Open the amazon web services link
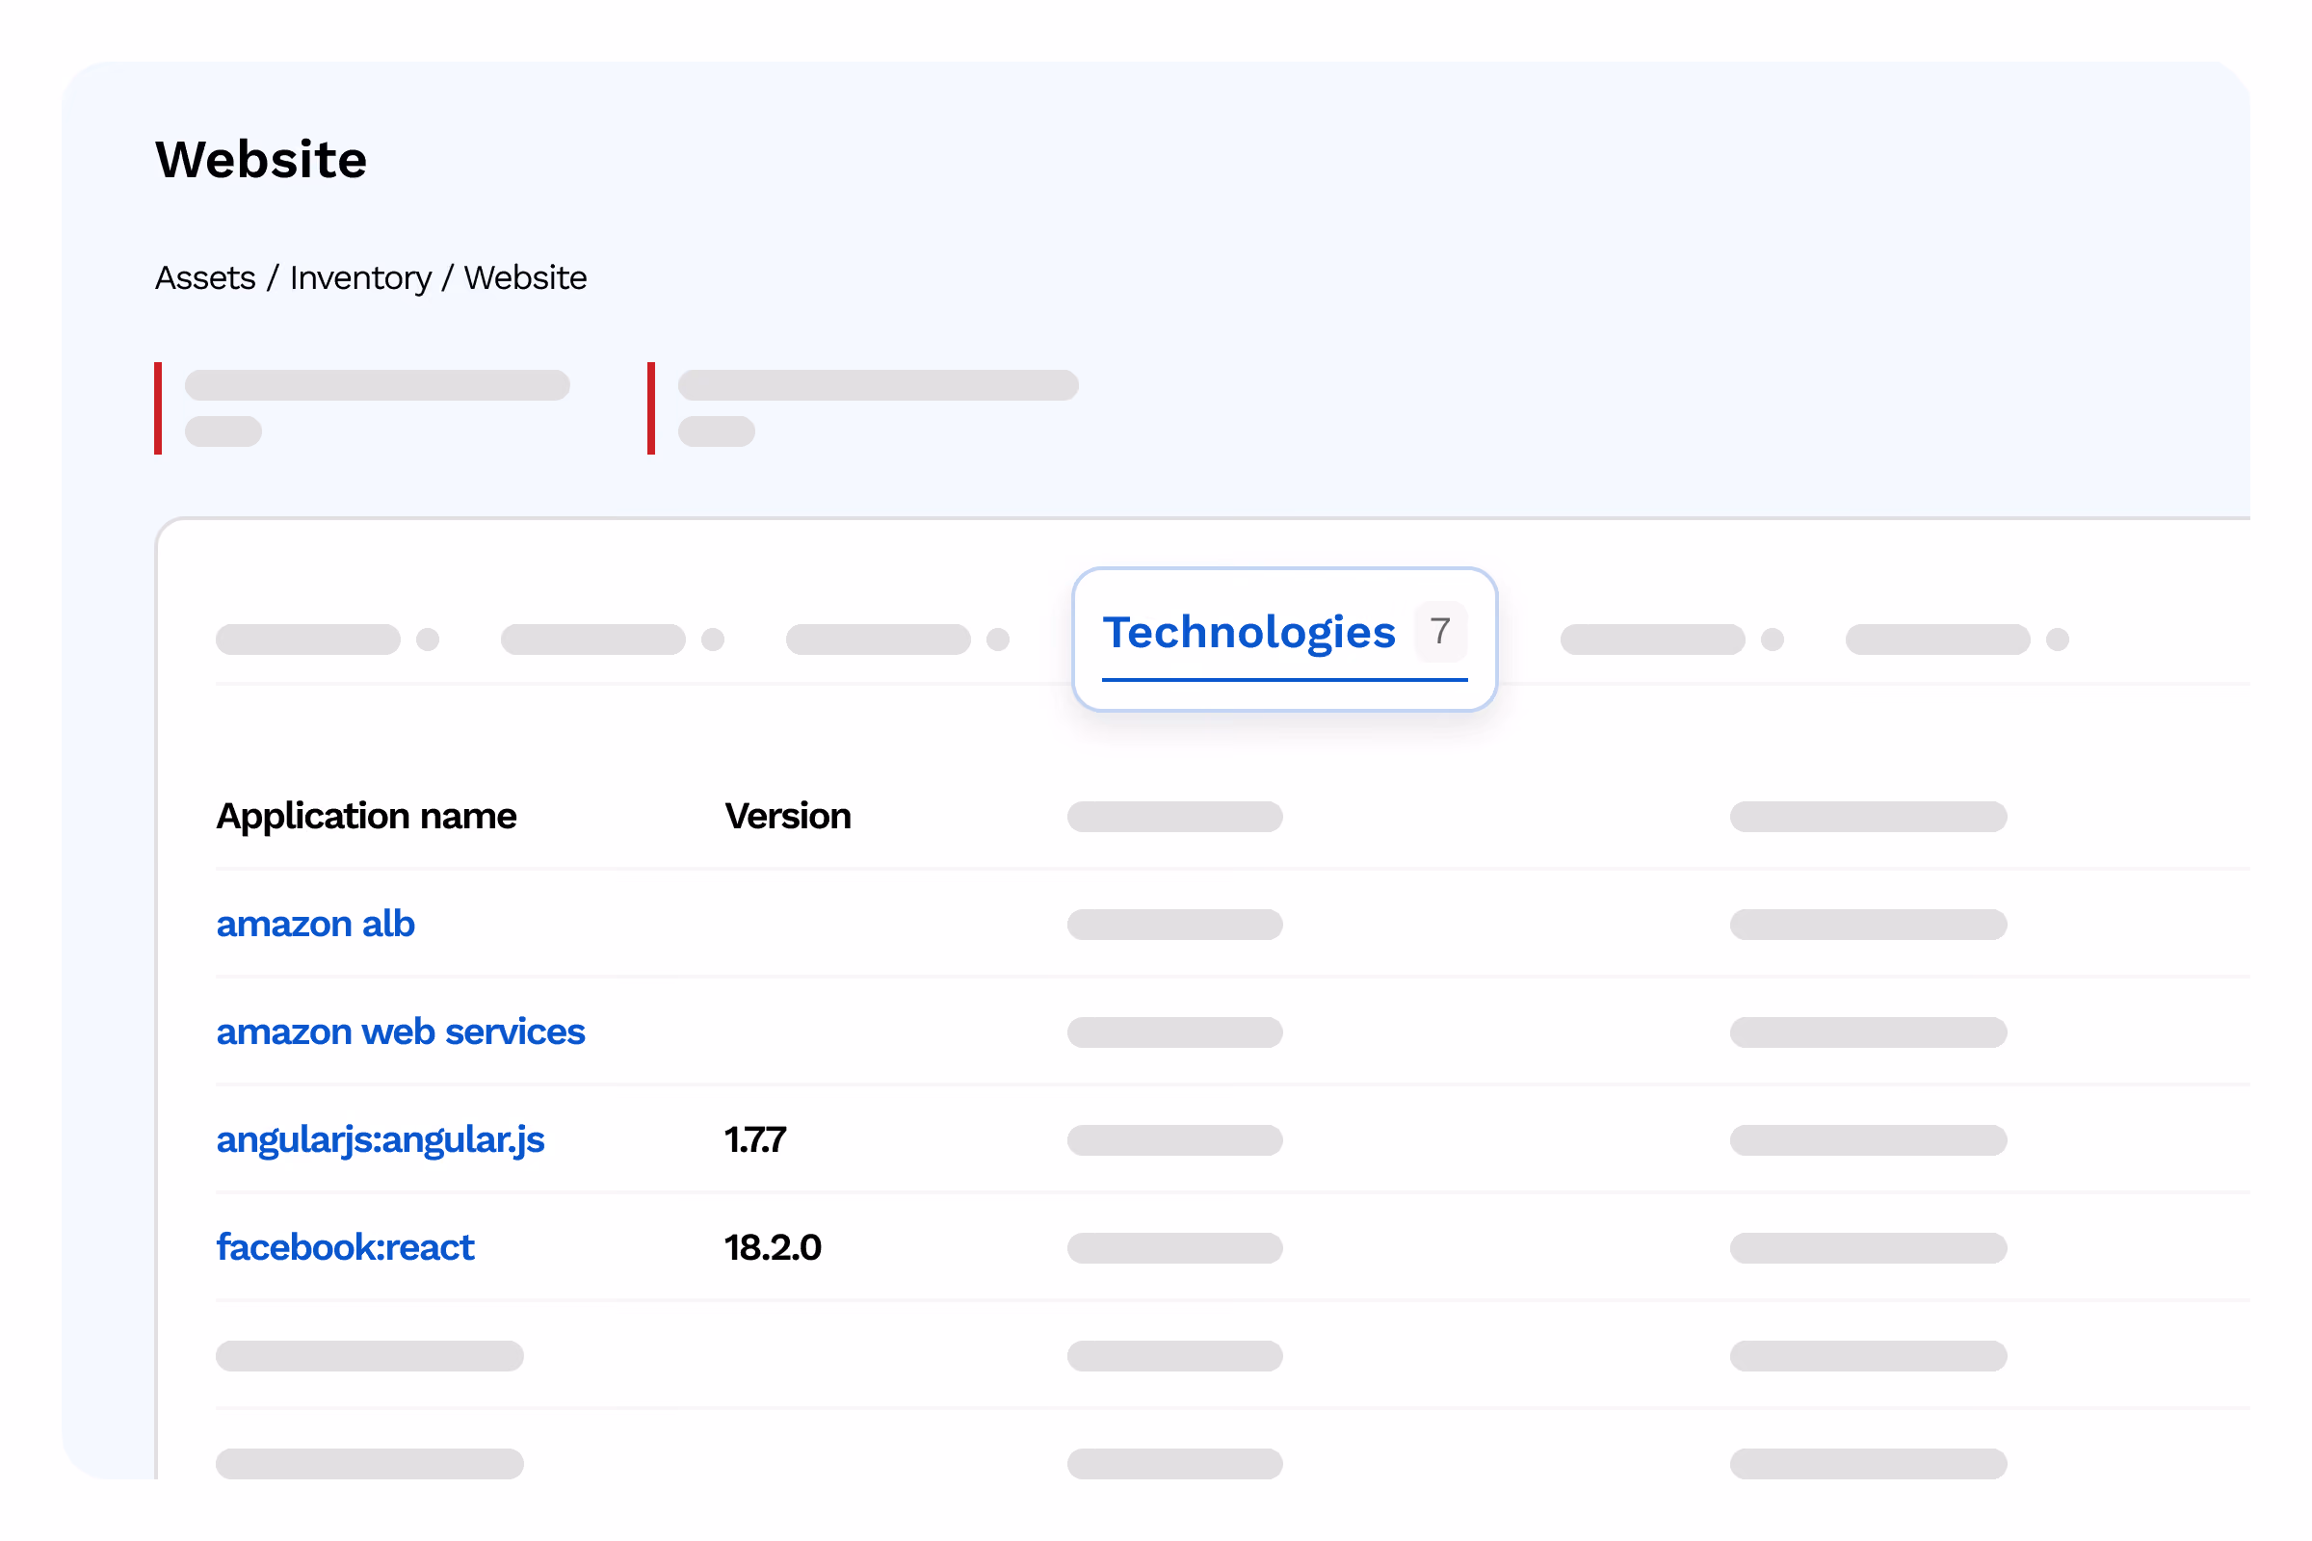This screenshot has height=1541, width=2312. pos(401,1032)
